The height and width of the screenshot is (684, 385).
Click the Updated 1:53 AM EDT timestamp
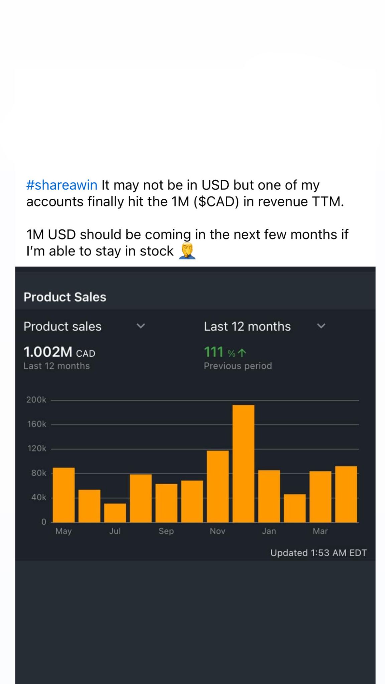pyautogui.click(x=318, y=553)
